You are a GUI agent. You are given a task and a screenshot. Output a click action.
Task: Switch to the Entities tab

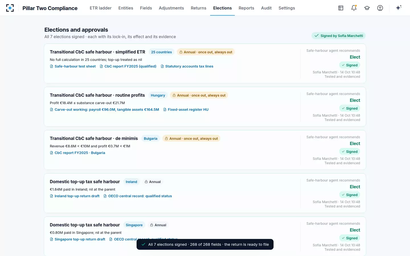point(126,8)
